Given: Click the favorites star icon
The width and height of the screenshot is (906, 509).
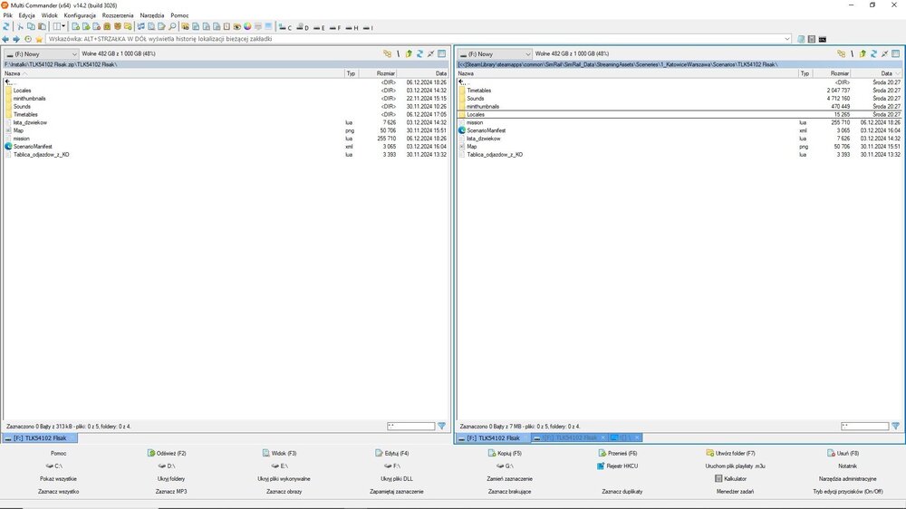Looking at the screenshot, I should click(39, 39).
